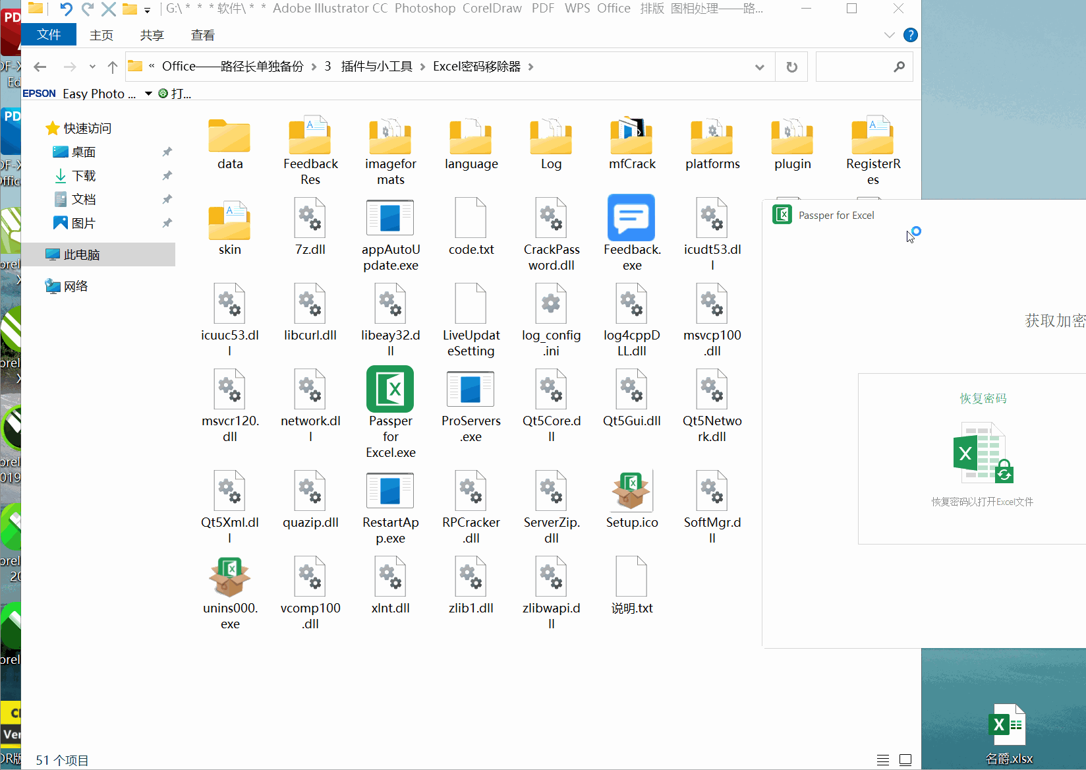Click in the Explorer search box

pyautogui.click(x=864, y=67)
